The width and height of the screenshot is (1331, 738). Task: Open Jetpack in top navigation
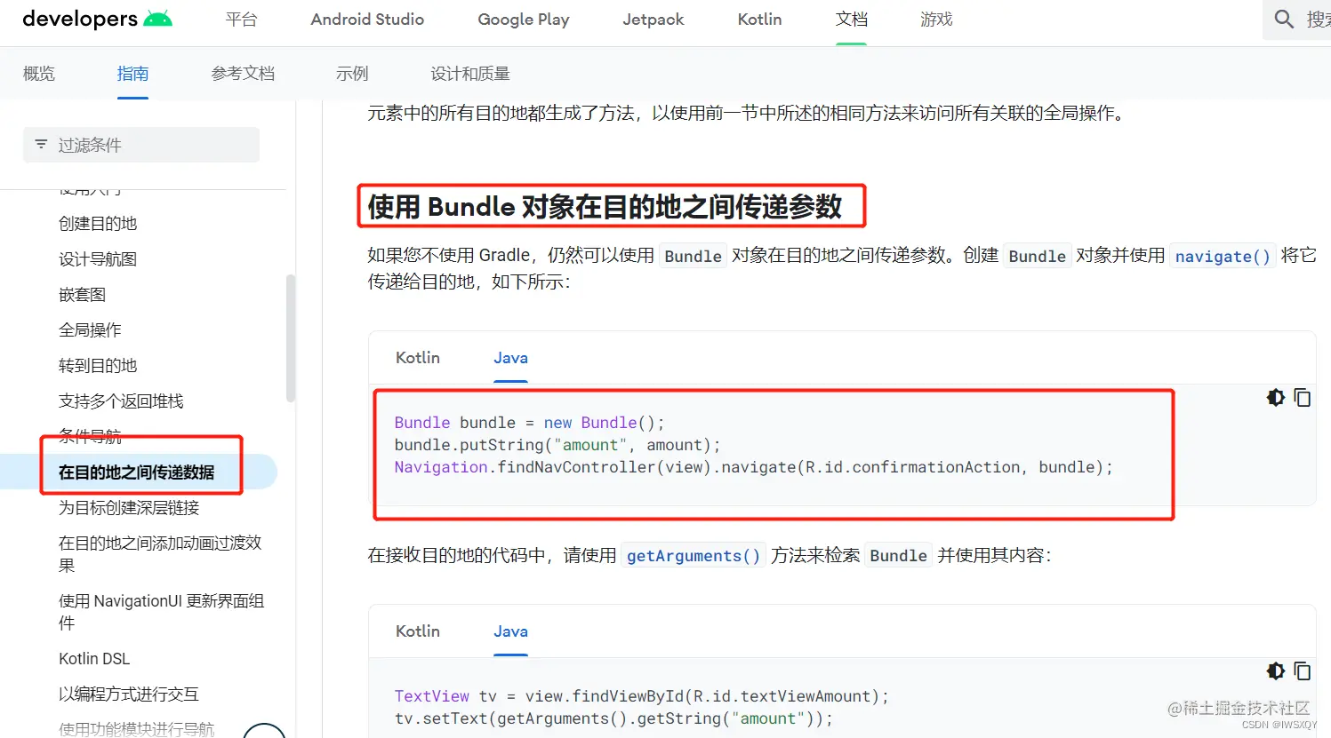653,20
